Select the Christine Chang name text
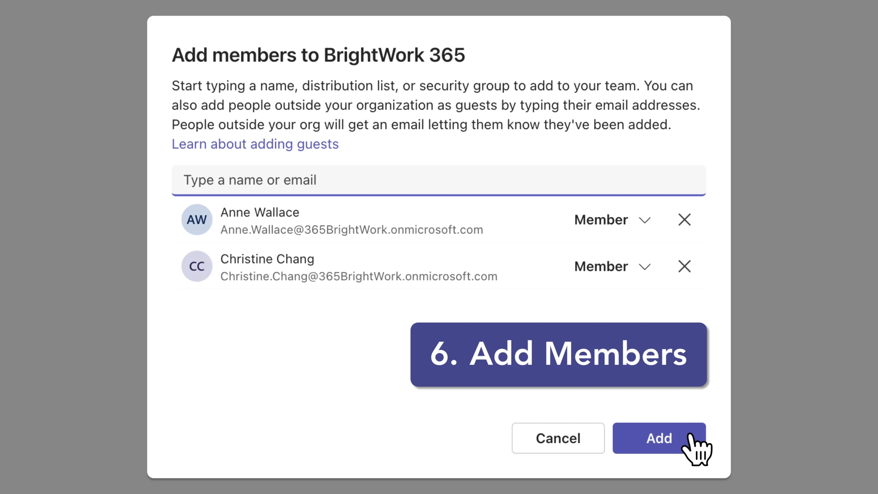 tap(267, 259)
